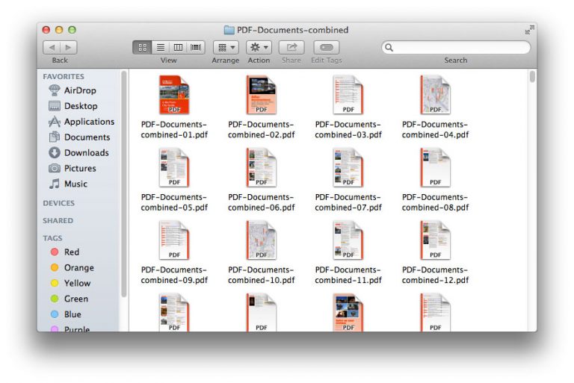This screenshot has width=574, height=383.
Task: Click the sidebar vertical scrollbar
Action: [x=124, y=184]
